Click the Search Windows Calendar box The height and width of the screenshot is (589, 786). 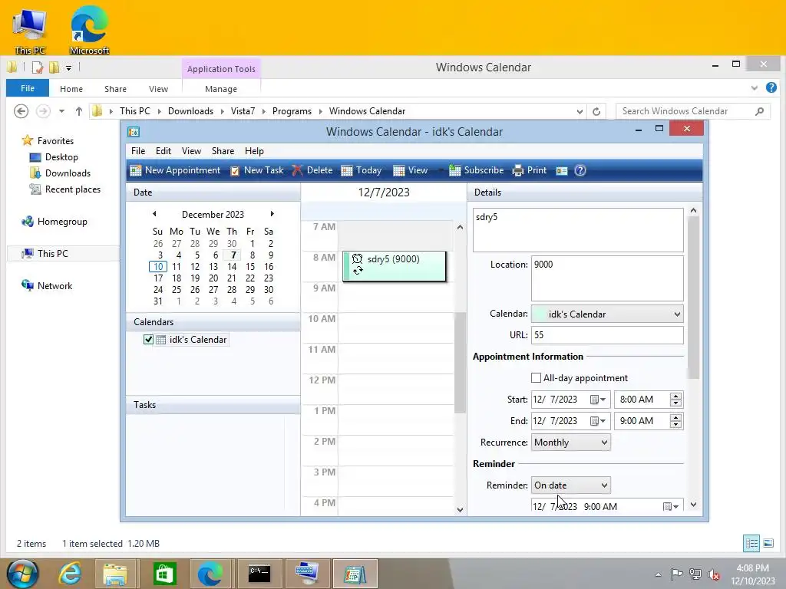[x=693, y=111]
